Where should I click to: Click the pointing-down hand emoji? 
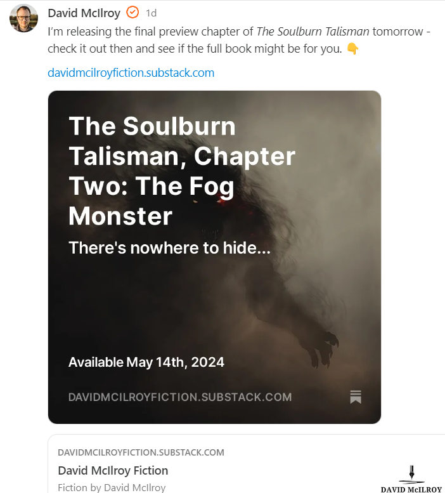click(x=352, y=49)
